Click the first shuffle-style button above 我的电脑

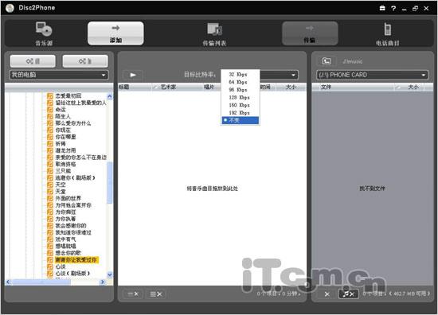pos(33,61)
